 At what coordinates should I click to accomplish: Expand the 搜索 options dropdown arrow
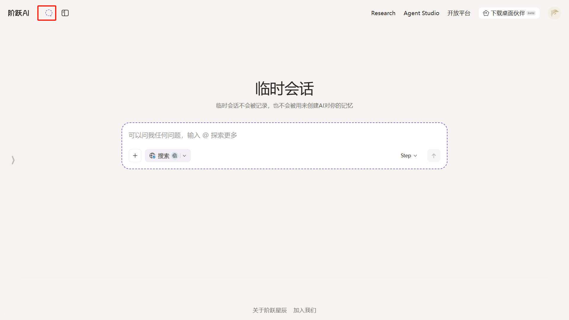click(185, 156)
